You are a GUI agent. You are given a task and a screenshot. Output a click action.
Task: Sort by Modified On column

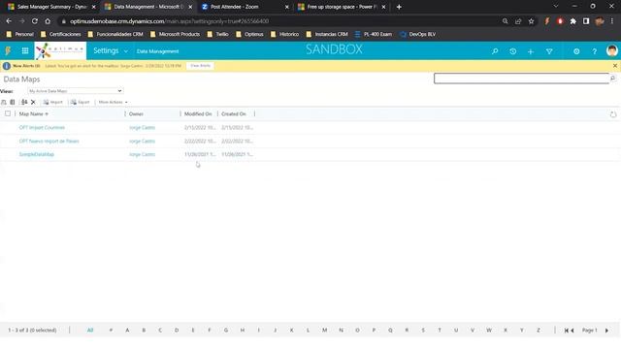tap(198, 114)
